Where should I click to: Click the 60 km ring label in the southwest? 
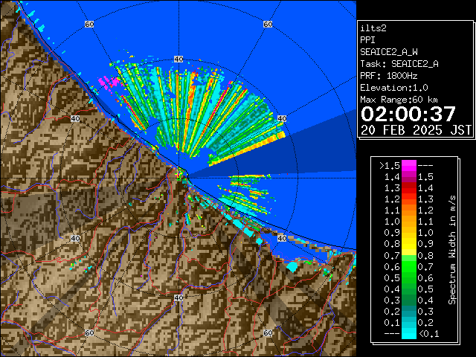pyautogui.click(x=89, y=332)
